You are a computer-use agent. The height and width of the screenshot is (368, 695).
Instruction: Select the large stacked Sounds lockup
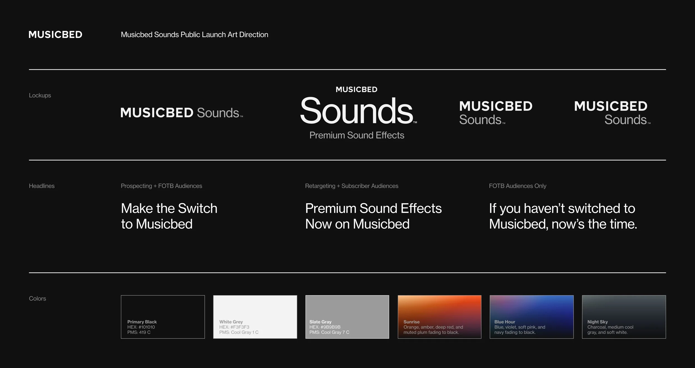(x=357, y=111)
